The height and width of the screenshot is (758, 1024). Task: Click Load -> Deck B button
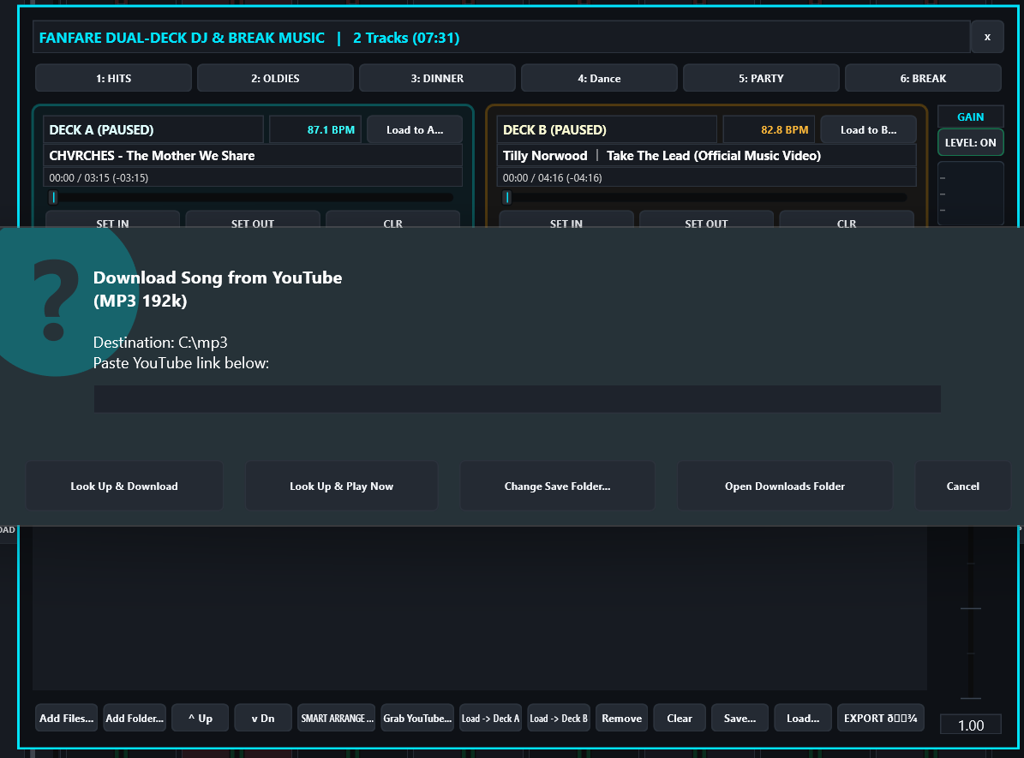559,719
